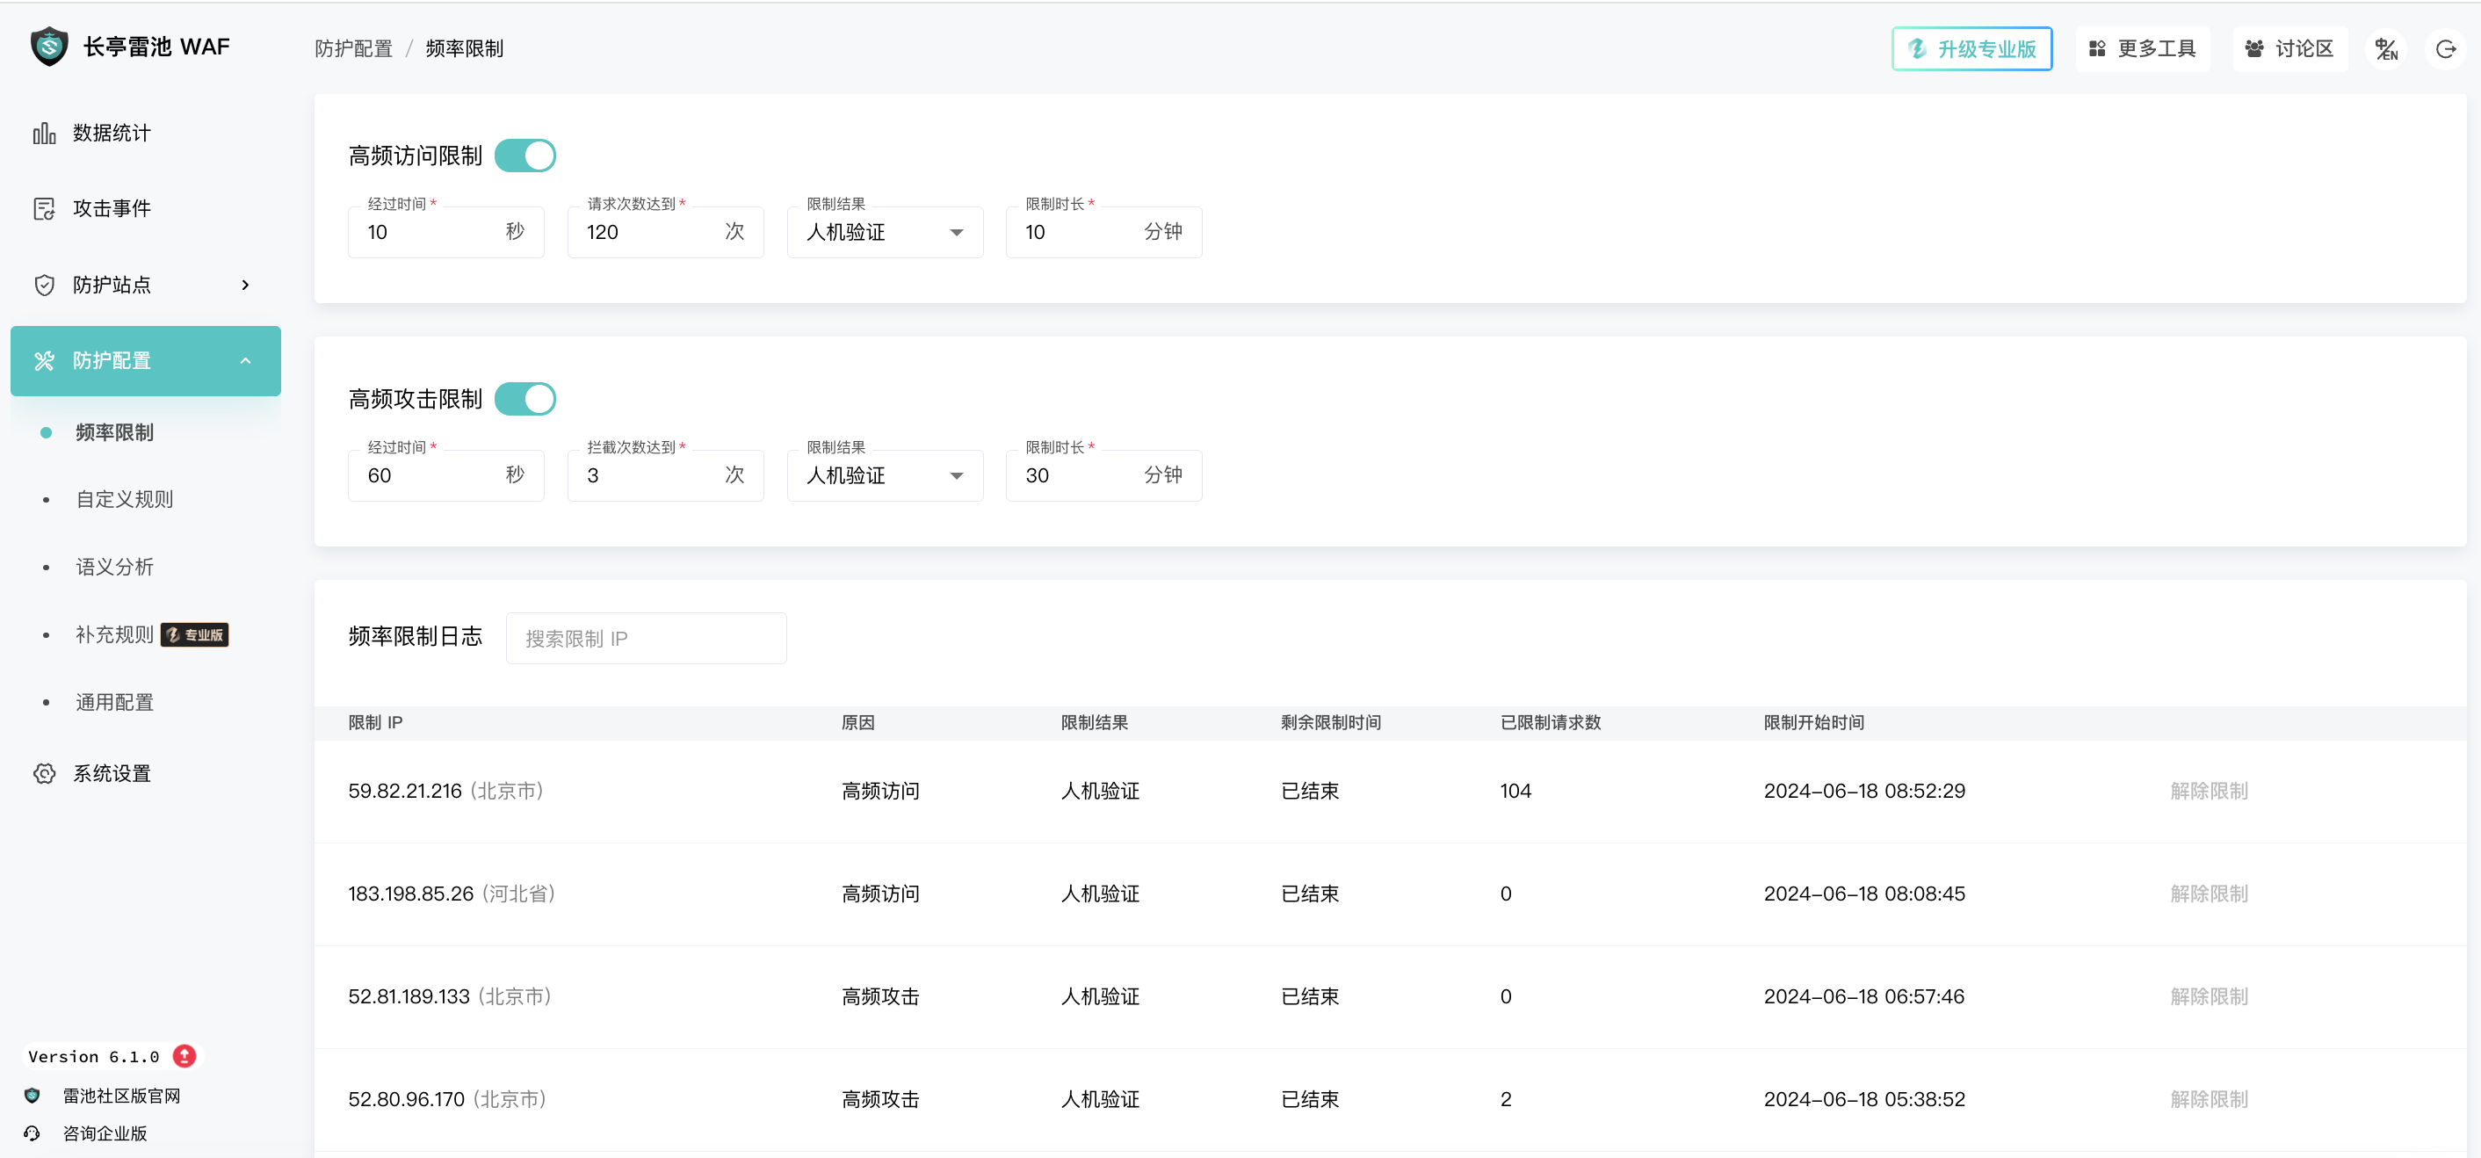This screenshot has height=1158, width=2481.
Task: Click the Version 6.1.0 label
Action: click(93, 1057)
